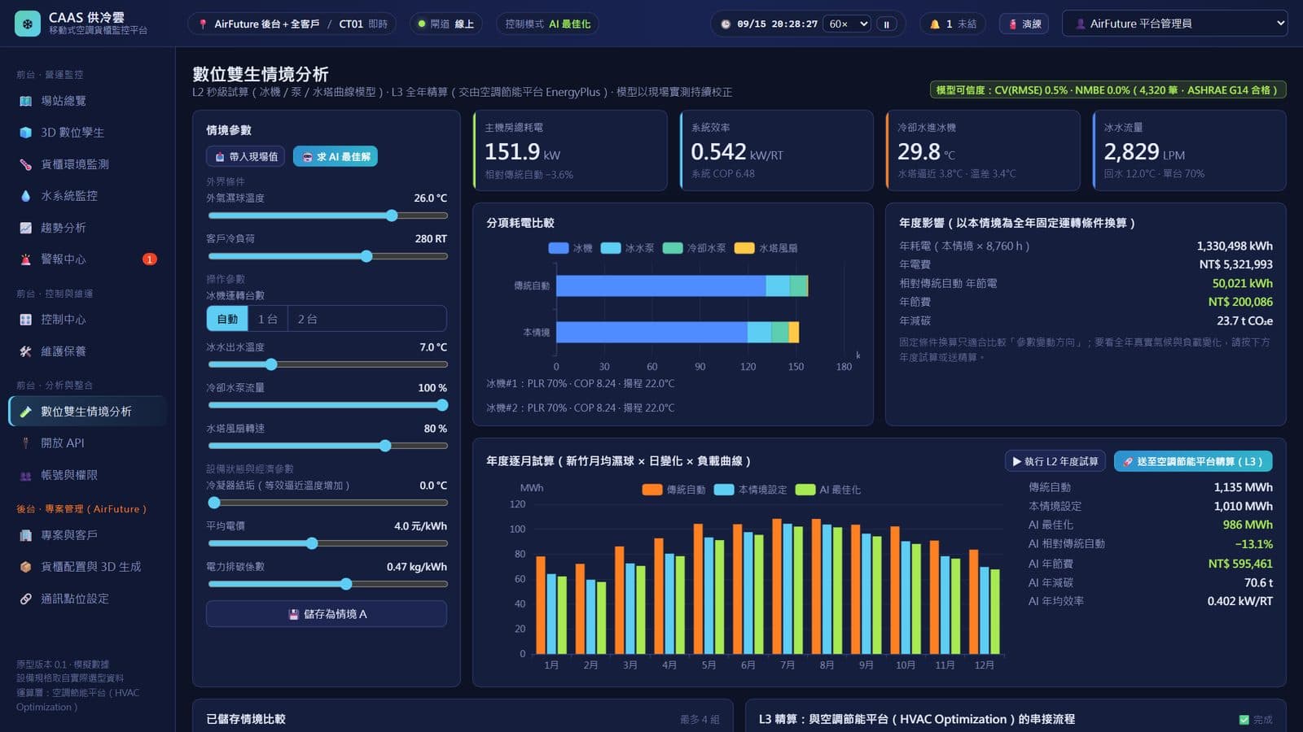This screenshot has width=1303, height=732.
Task: Open 開放 API menu item
Action: tap(88, 443)
